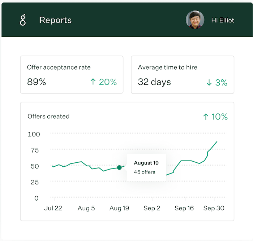The width and height of the screenshot is (253, 241).
Task: Click the 20% increase indicator
Action: click(x=103, y=82)
